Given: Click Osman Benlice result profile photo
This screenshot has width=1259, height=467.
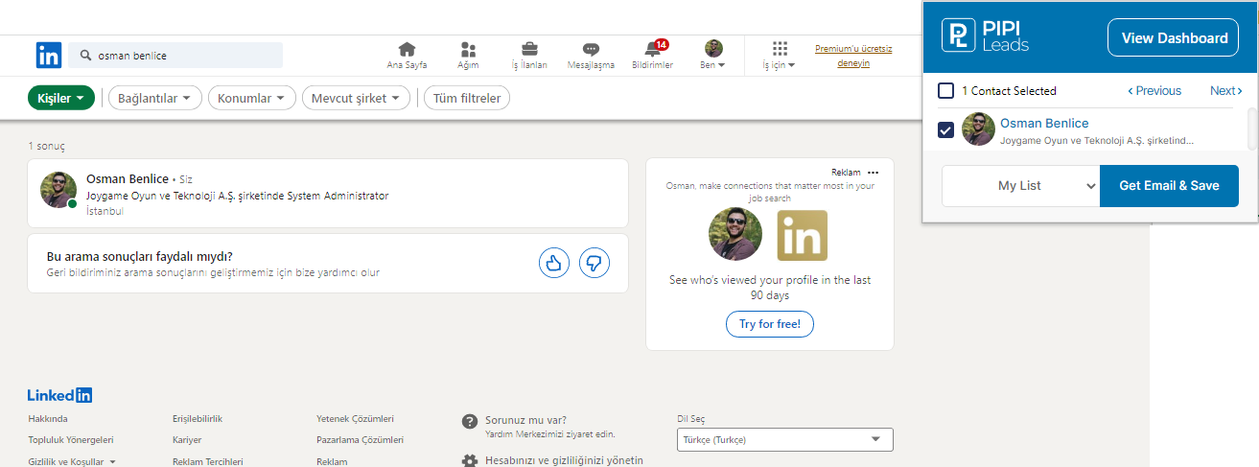Looking at the screenshot, I should (58, 190).
